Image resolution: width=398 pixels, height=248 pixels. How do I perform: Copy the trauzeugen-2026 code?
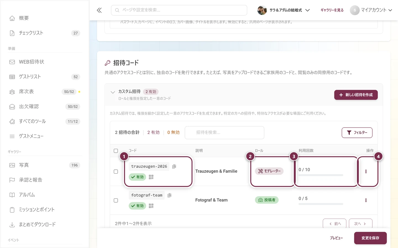coord(174,166)
